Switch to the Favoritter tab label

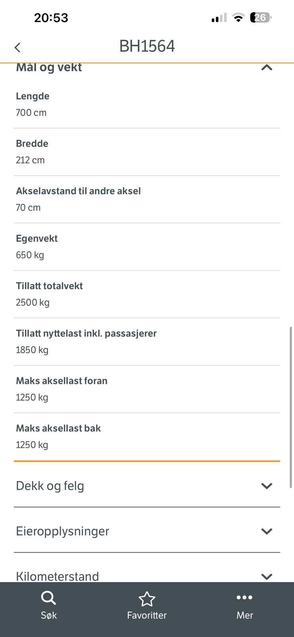tap(147, 615)
